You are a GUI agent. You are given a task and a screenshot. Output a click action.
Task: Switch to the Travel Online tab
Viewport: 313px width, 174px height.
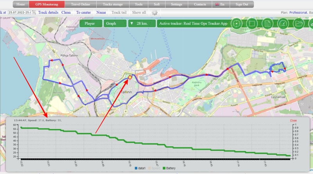[x=80, y=4]
